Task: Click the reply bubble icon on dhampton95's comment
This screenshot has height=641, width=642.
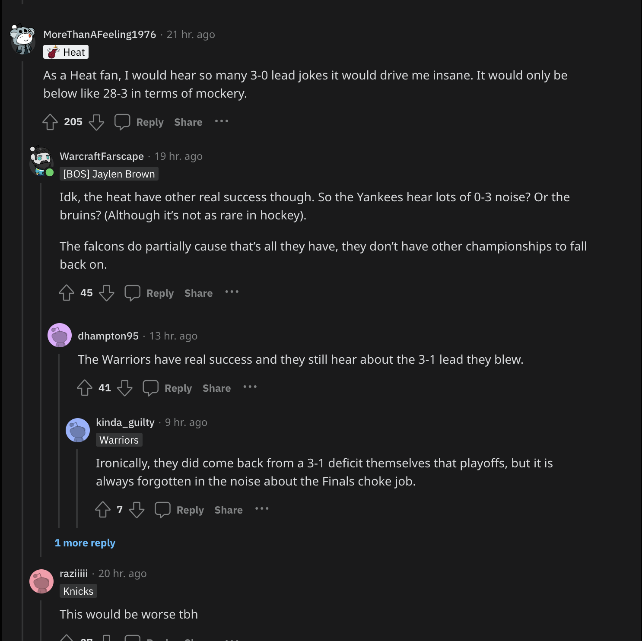Action: tap(150, 388)
